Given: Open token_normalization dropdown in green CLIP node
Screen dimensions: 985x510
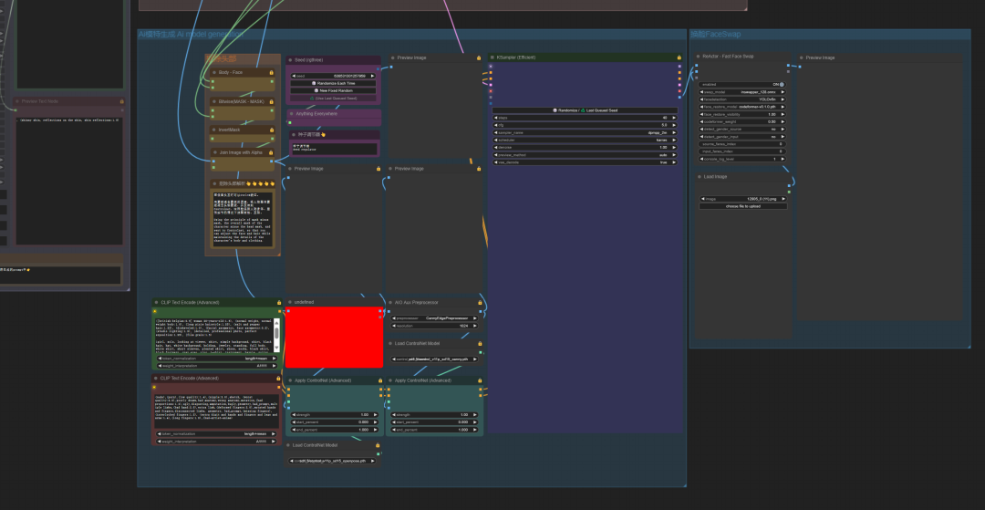Looking at the screenshot, I should click(x=217, y=358).
